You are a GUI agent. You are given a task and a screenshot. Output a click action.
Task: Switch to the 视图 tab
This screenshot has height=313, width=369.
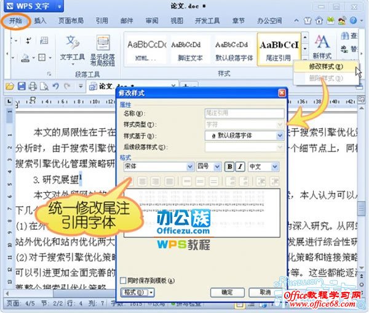[177, 21]
